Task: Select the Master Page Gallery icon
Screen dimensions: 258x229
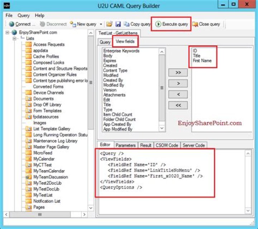Action: click(x=28, y=147)
